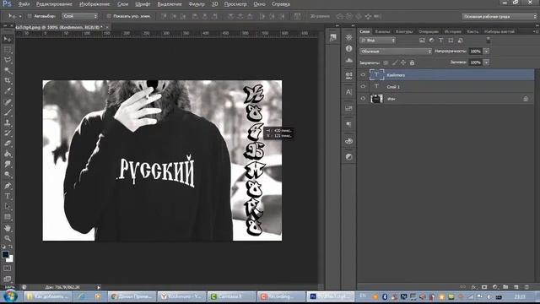Switch to the Контуры tab
Screen dimensions: 540x304
tap(404, 31)
